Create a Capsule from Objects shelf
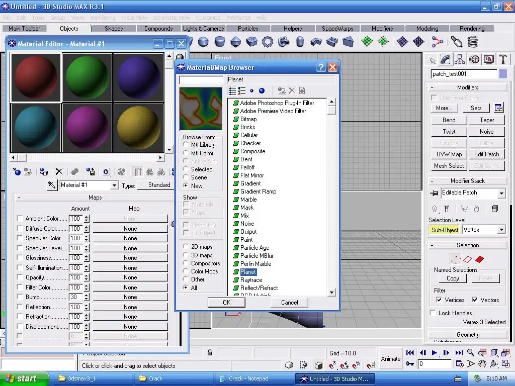 point(300,42)
